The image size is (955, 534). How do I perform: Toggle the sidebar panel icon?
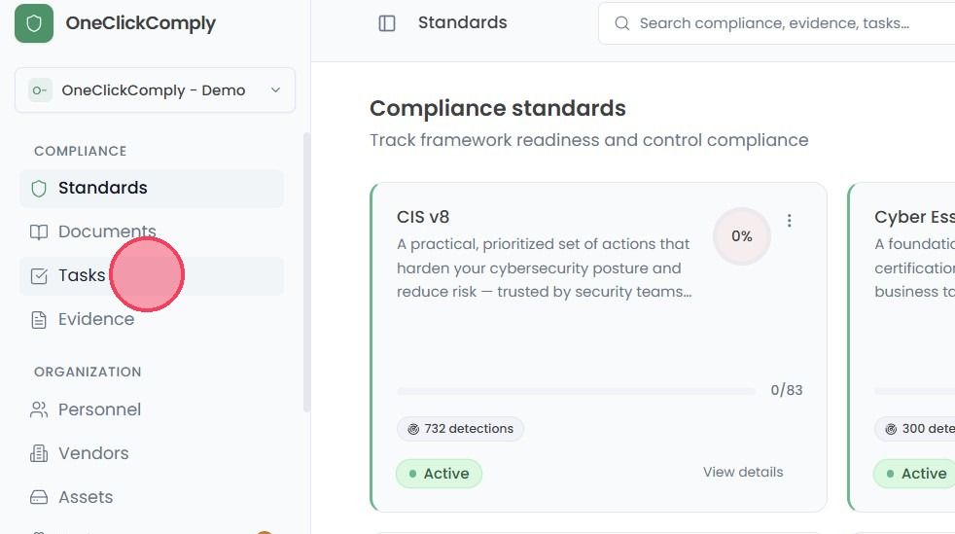[x=387, y=23]
